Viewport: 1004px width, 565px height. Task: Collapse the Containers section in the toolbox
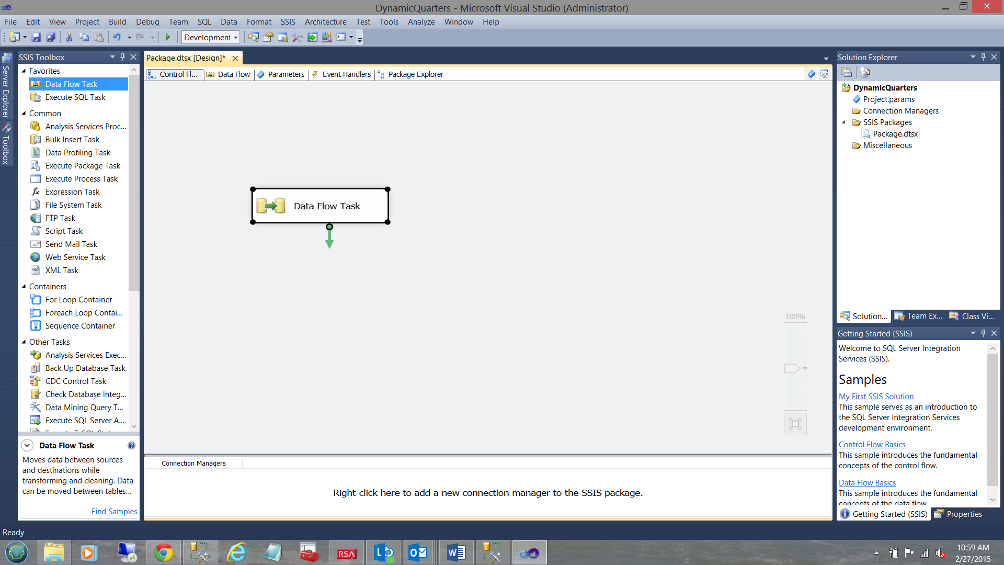click(24, 287)
